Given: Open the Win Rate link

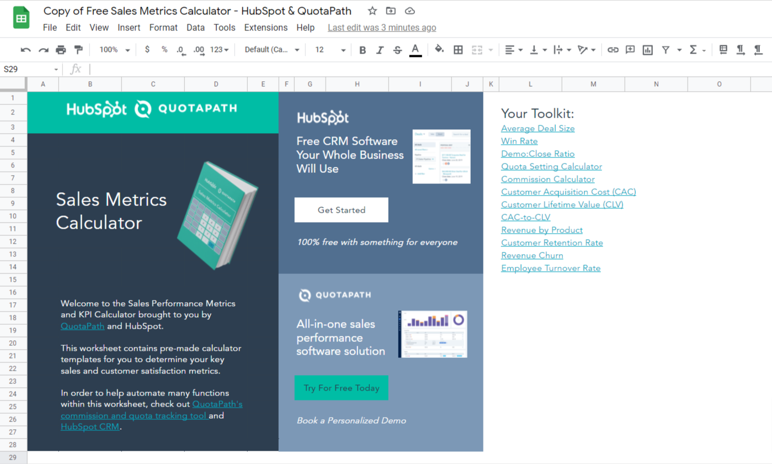Looking at the screenshot, I should [519, 141].
